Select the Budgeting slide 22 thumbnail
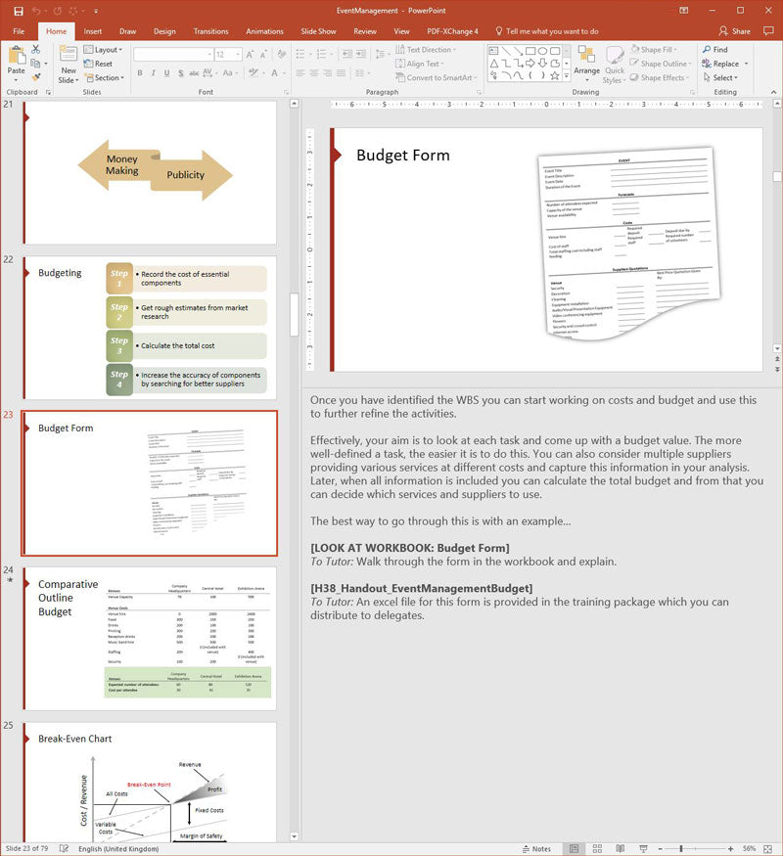The image size is (783, 856). (150, 328)
